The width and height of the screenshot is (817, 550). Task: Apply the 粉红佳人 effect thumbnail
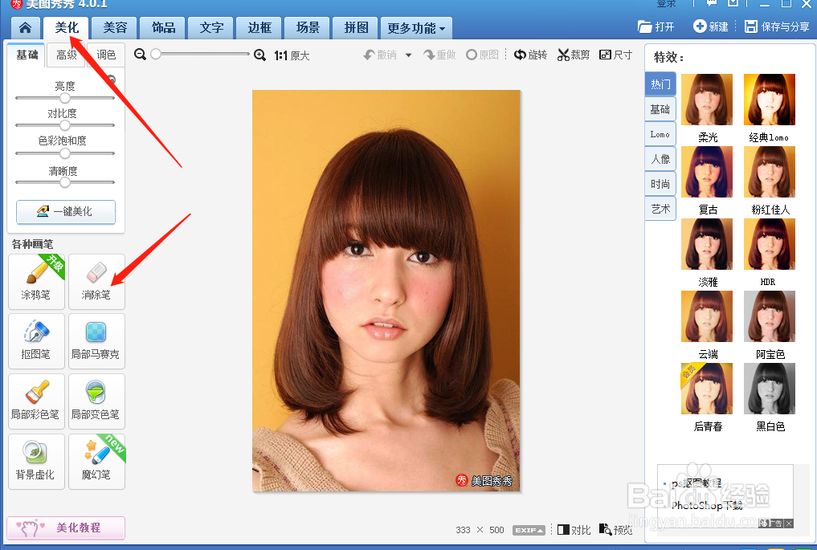(770, 172)
